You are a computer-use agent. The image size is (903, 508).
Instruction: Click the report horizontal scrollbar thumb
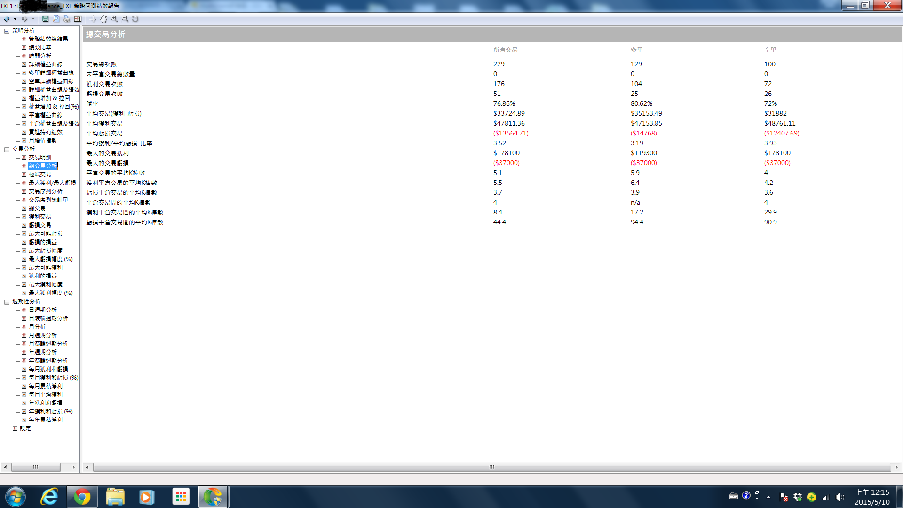(x=492, y=467)
